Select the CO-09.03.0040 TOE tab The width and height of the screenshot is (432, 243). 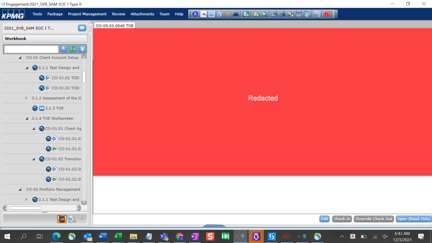click(x=115, y=26)
